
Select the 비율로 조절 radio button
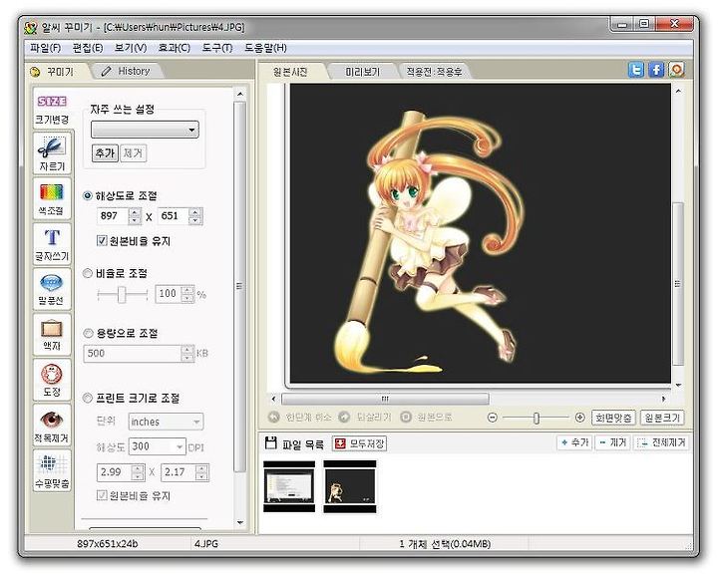tap(88, 273)
